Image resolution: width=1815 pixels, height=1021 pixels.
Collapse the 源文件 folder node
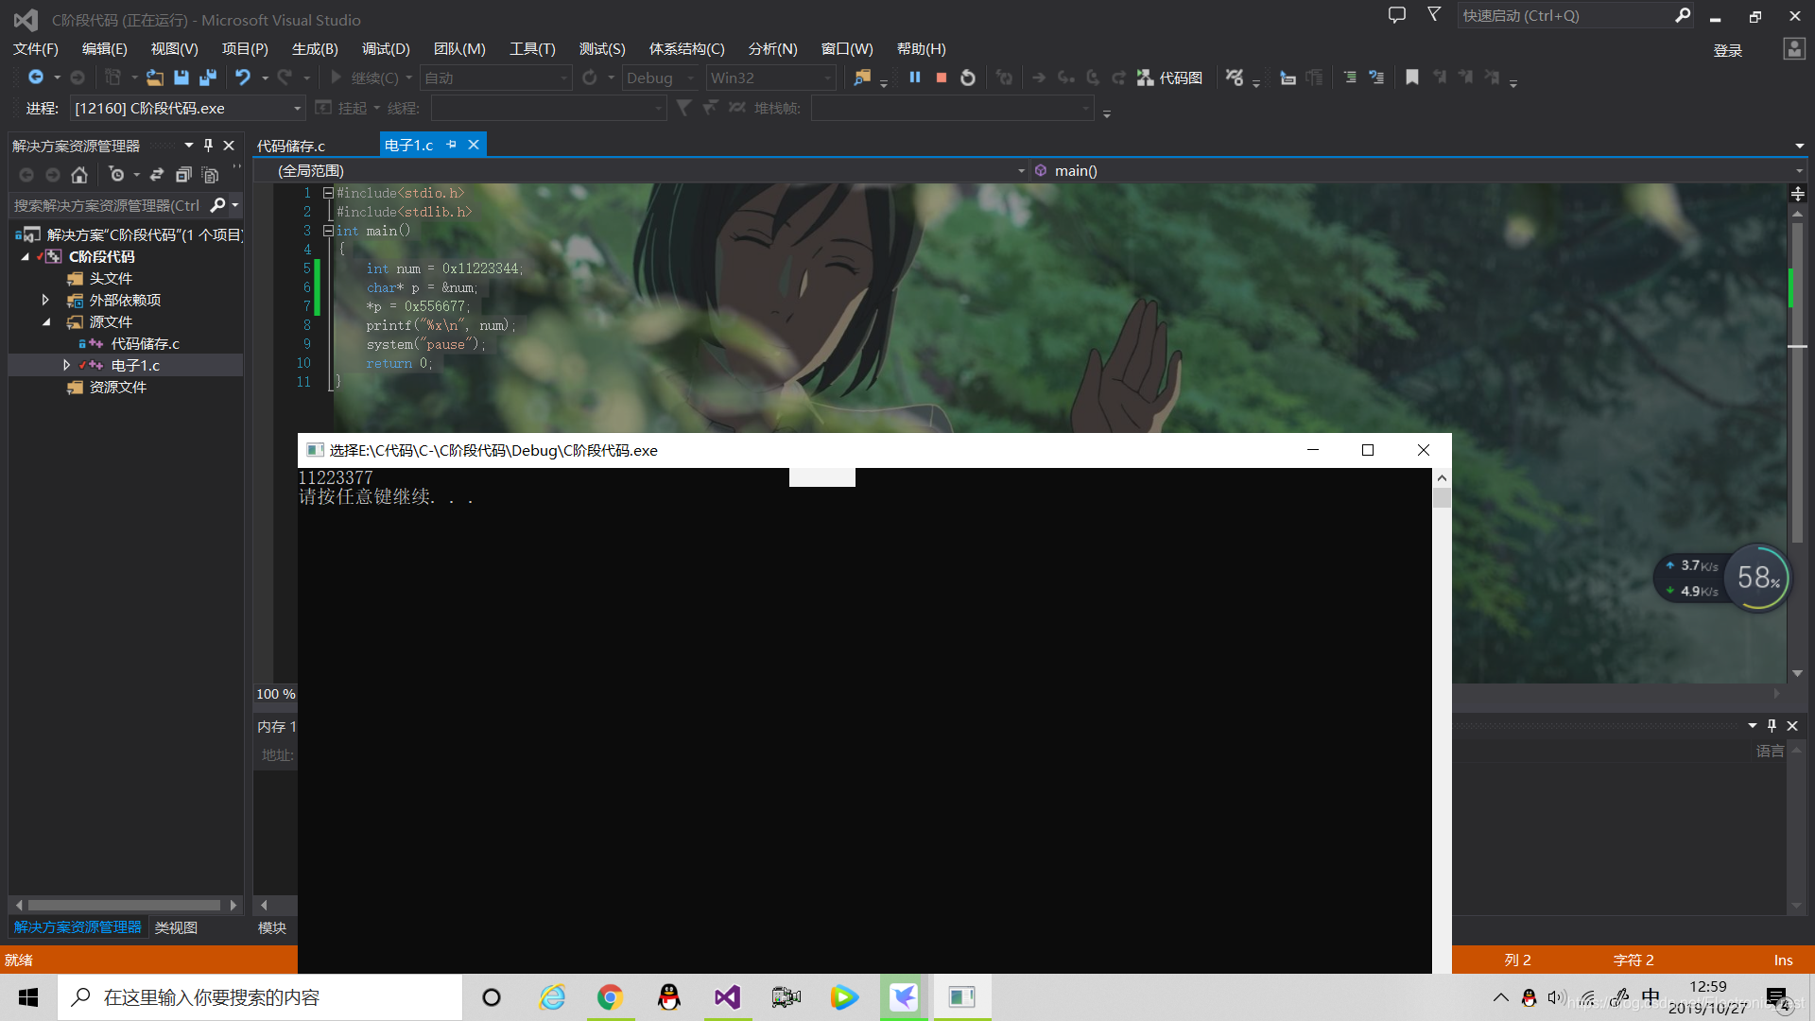click(45, 321)
